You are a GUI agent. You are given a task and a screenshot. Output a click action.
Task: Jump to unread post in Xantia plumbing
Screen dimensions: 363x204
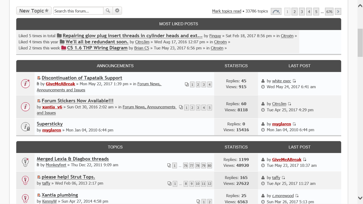39,195
